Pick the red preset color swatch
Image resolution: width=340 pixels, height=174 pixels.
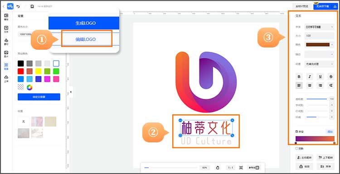(x=20, y=71)
